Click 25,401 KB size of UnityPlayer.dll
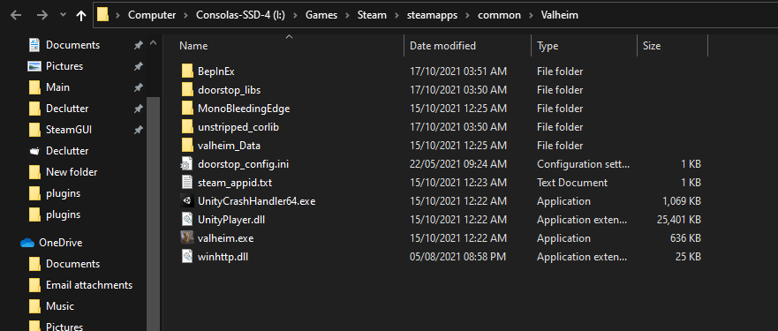The width and height of the screenshot is (778, 331). [x=679, y=220]
